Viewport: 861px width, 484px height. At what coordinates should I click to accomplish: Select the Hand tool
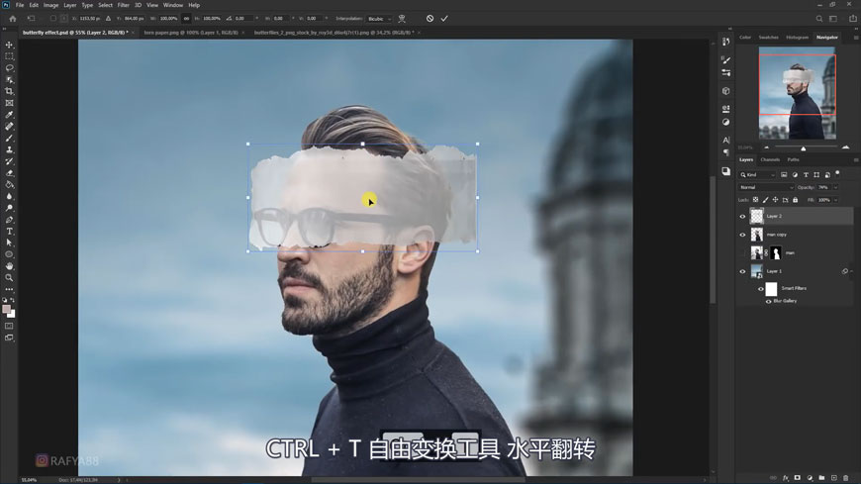tap(10, 266)
